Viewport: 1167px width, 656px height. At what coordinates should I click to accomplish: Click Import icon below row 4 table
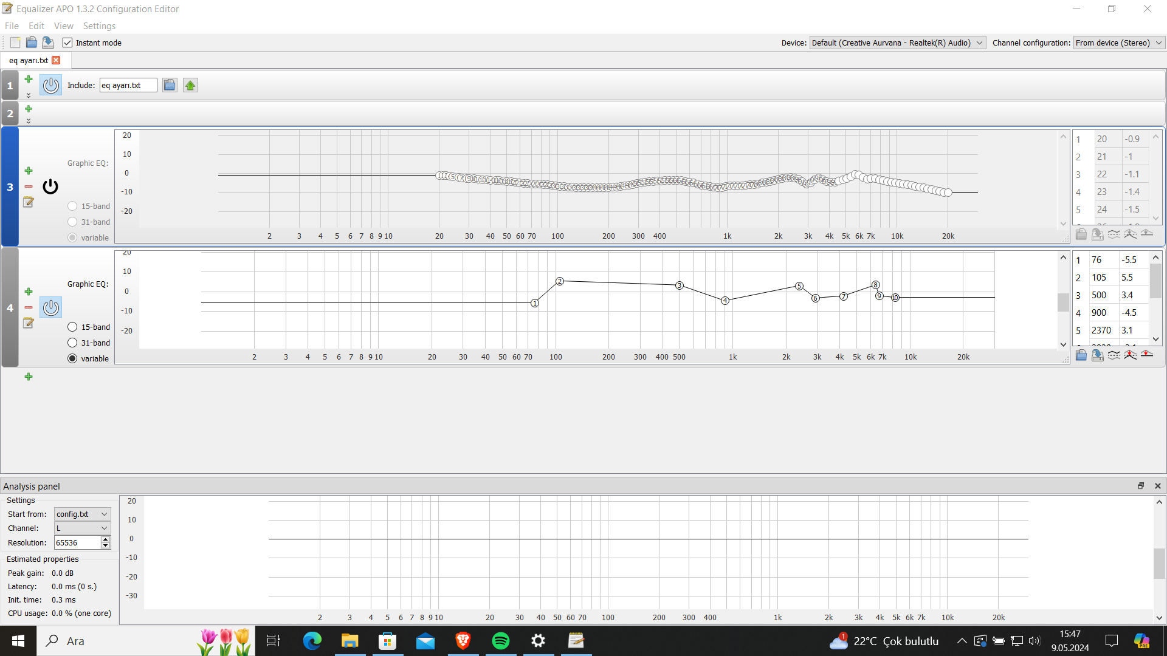tap(1081, 355)
